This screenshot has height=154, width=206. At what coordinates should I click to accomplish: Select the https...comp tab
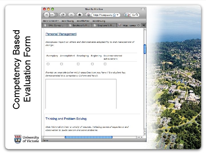tap(129, 25)
